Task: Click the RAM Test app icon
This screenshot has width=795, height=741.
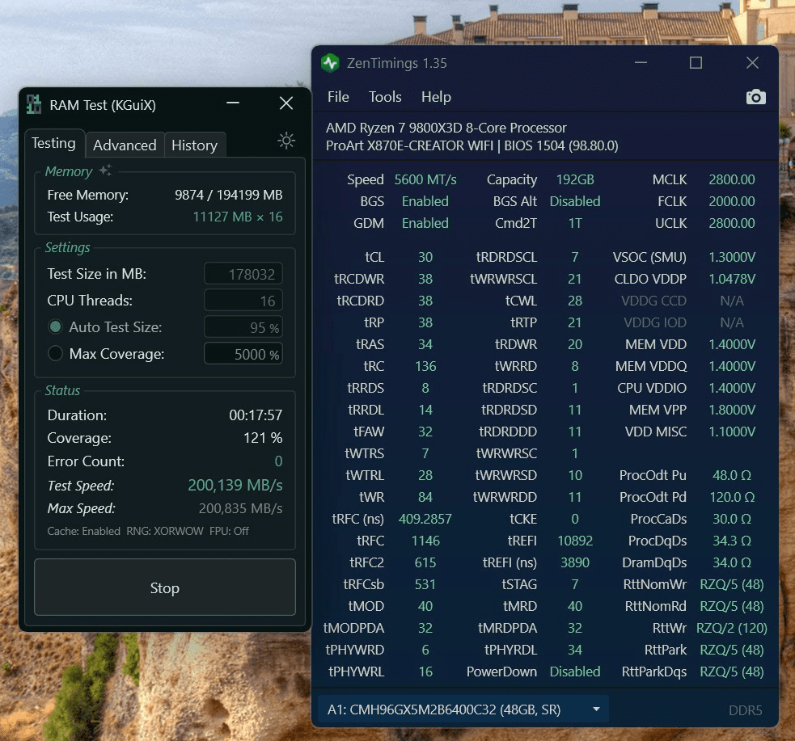Action: (x=34, y=104)
